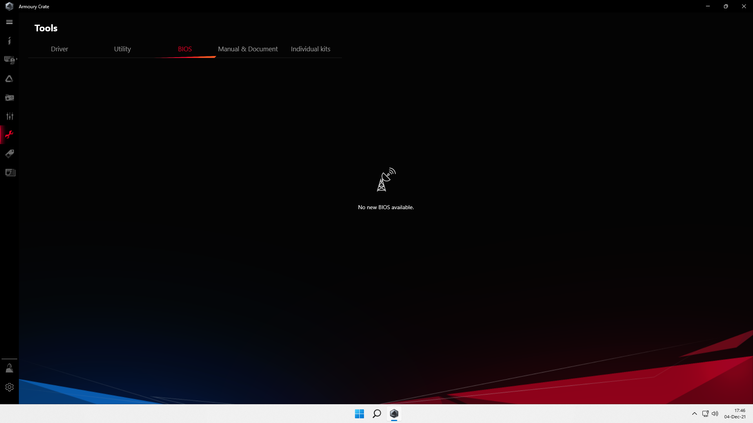The image size is (753, 423).
Task: Open the News panel icon
Action: (10, 172)
